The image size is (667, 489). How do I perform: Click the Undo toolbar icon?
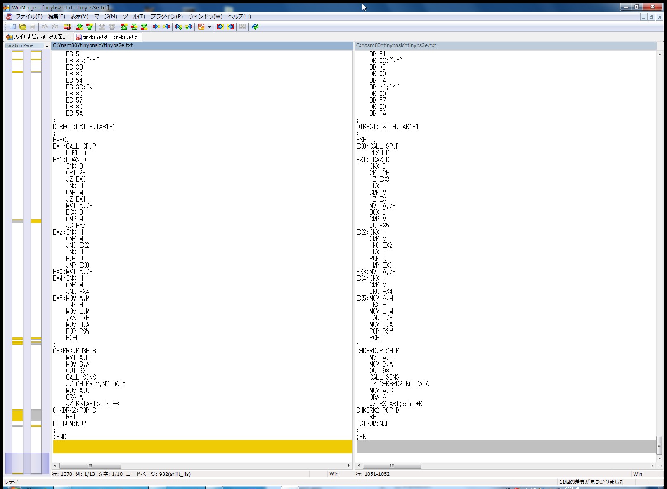pos(45,27)
